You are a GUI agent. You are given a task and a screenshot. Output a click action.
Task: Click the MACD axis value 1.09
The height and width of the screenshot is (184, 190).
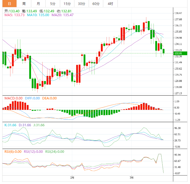click(x=177, y=102)
